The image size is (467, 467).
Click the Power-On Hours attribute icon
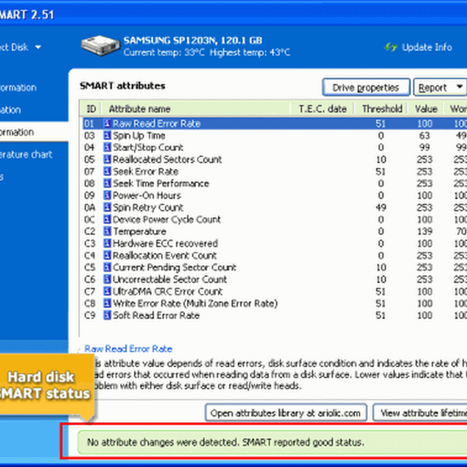[107, 196]
